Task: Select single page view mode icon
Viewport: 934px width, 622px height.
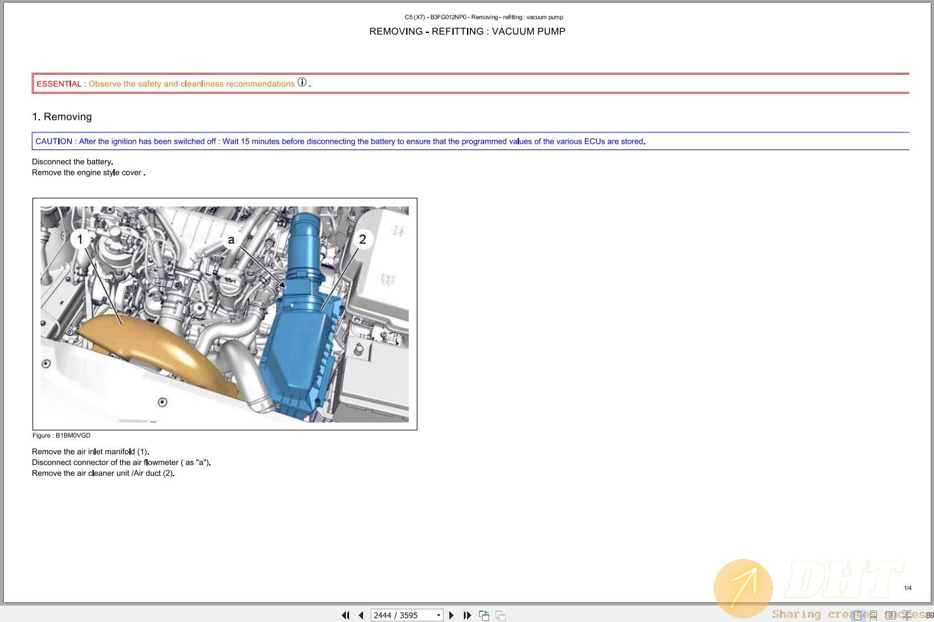Action: [857, 615]
